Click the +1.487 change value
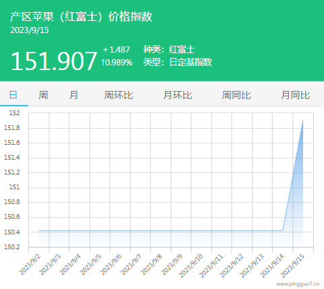This screenshot has height=289, width=324. click(x=116, y=50)
